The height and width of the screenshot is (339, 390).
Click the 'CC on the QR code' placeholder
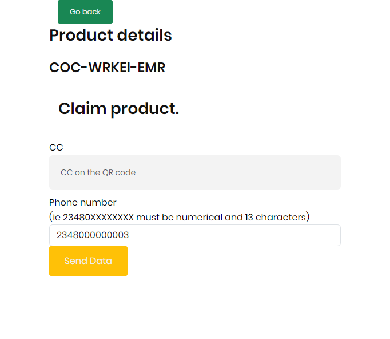98,172
